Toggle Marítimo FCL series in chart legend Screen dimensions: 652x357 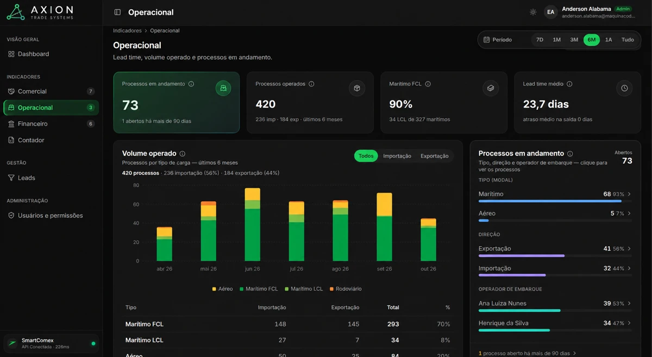coord(259,289)
